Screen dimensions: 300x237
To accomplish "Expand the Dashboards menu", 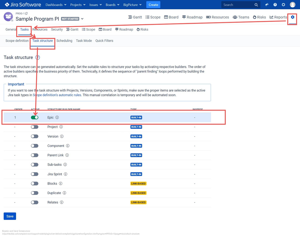I will tap(56, 5).
